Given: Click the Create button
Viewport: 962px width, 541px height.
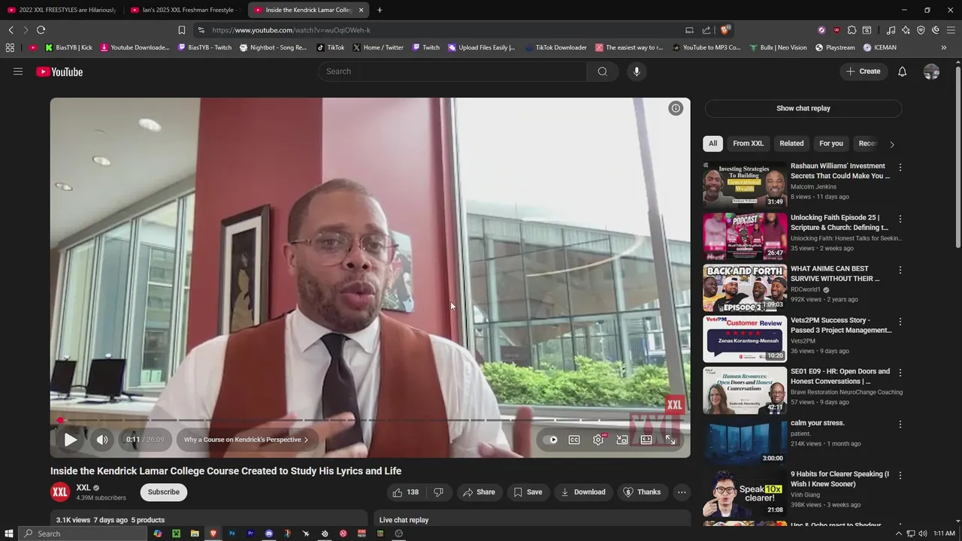Looking at the screenshot, I should 864,71.
